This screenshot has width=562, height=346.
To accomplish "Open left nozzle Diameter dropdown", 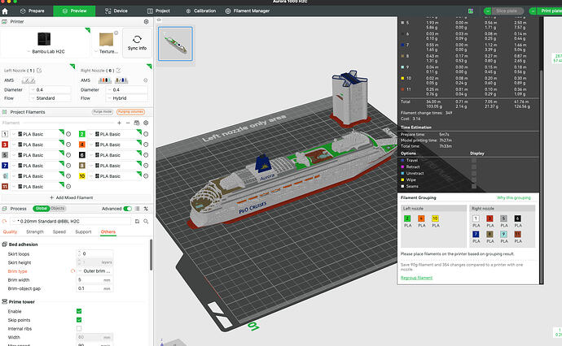I will tap(50, 90).
